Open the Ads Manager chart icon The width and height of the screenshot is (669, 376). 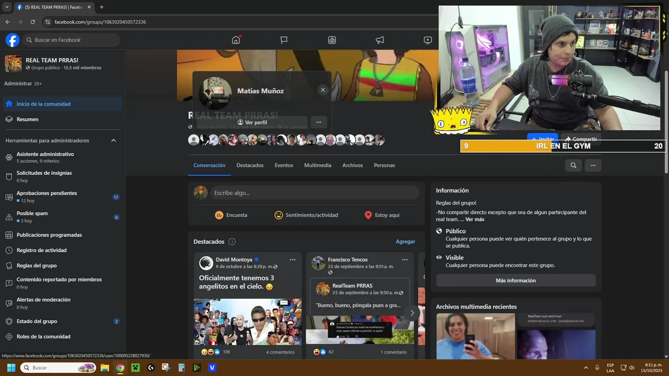[x=332, y=40]
